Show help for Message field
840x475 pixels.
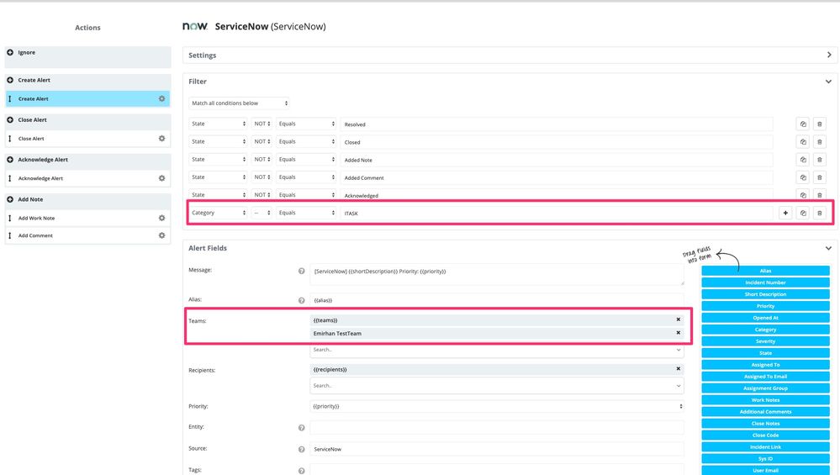pyautogui.click(x=302, y=271)
